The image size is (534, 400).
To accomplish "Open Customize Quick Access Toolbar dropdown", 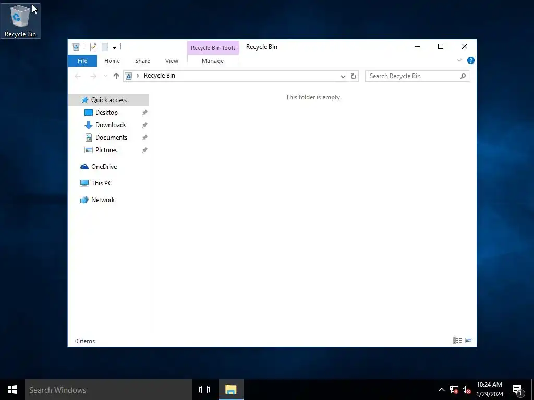I will tap(114, 47).
